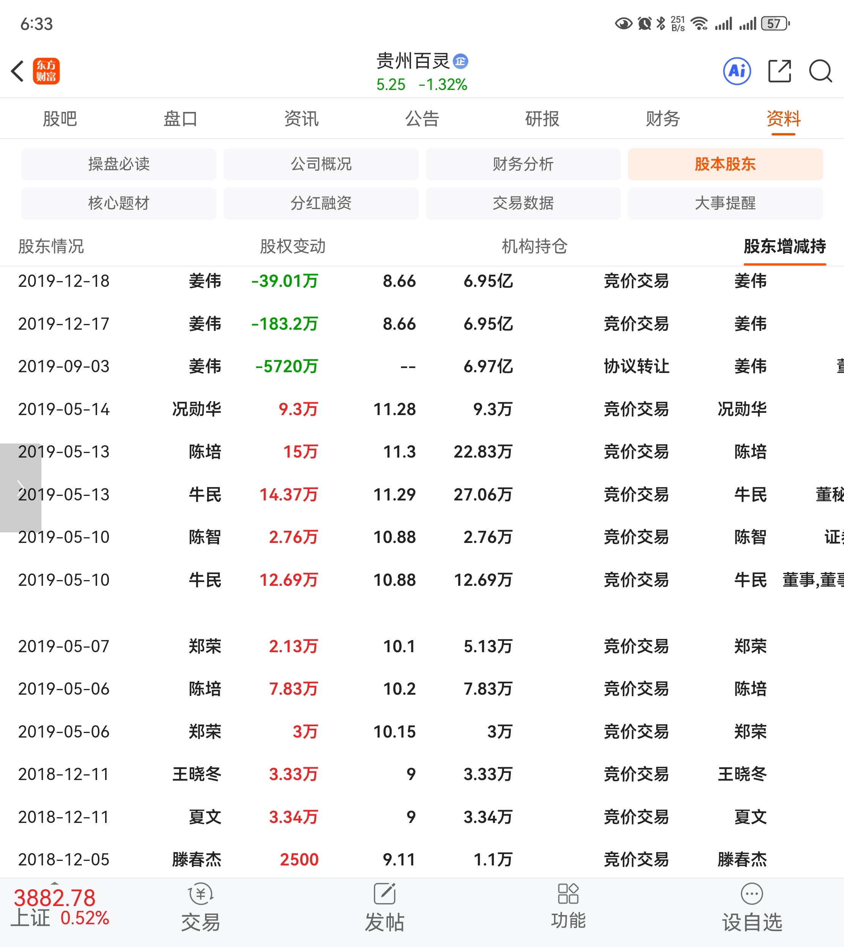Tap the enterprise badge next to 贵州百灵
844x947 pixels.
pyautogui.click(x=460, y=61)
